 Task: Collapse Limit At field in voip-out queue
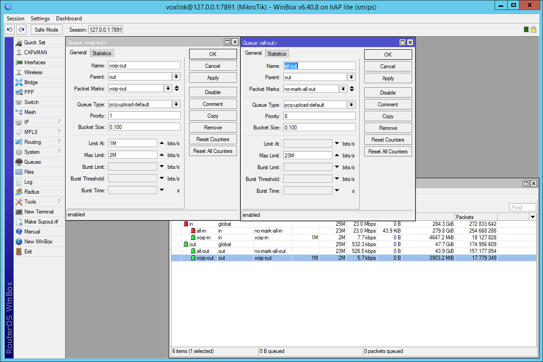pos(162,143)
